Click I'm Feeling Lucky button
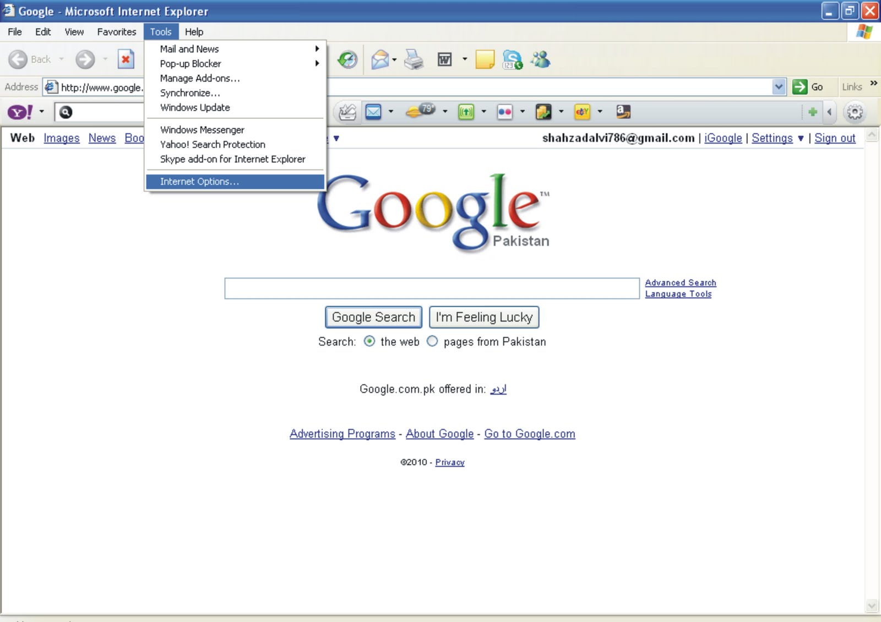881x622 pixels. tap(484, 317)
